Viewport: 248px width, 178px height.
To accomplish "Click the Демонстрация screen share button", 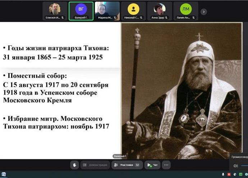I will (x=95, y=165).
